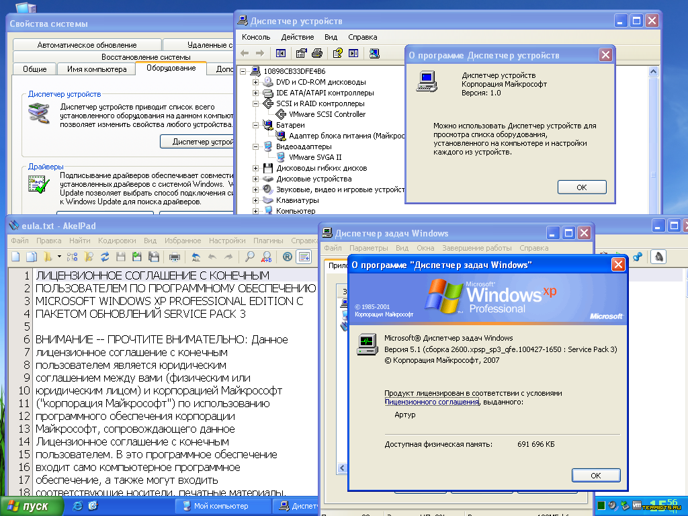Click the reload (blue arrows) icon in AkelPad
The image size is (688, 516).
coord(105,256)
